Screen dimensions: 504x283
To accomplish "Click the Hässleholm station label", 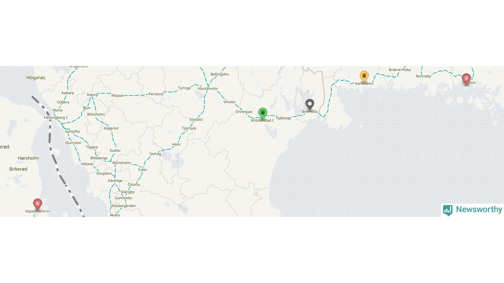I will point(208,88).
